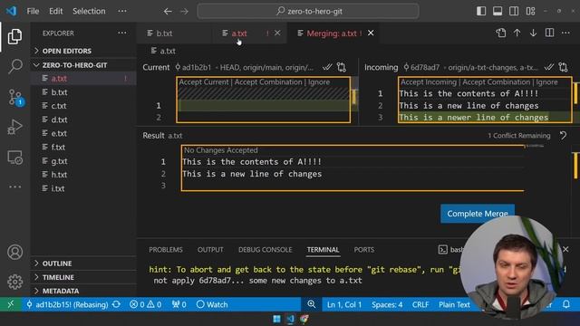Split the merge editor layout
Screen dimensions: 580x326
(550, 33)
